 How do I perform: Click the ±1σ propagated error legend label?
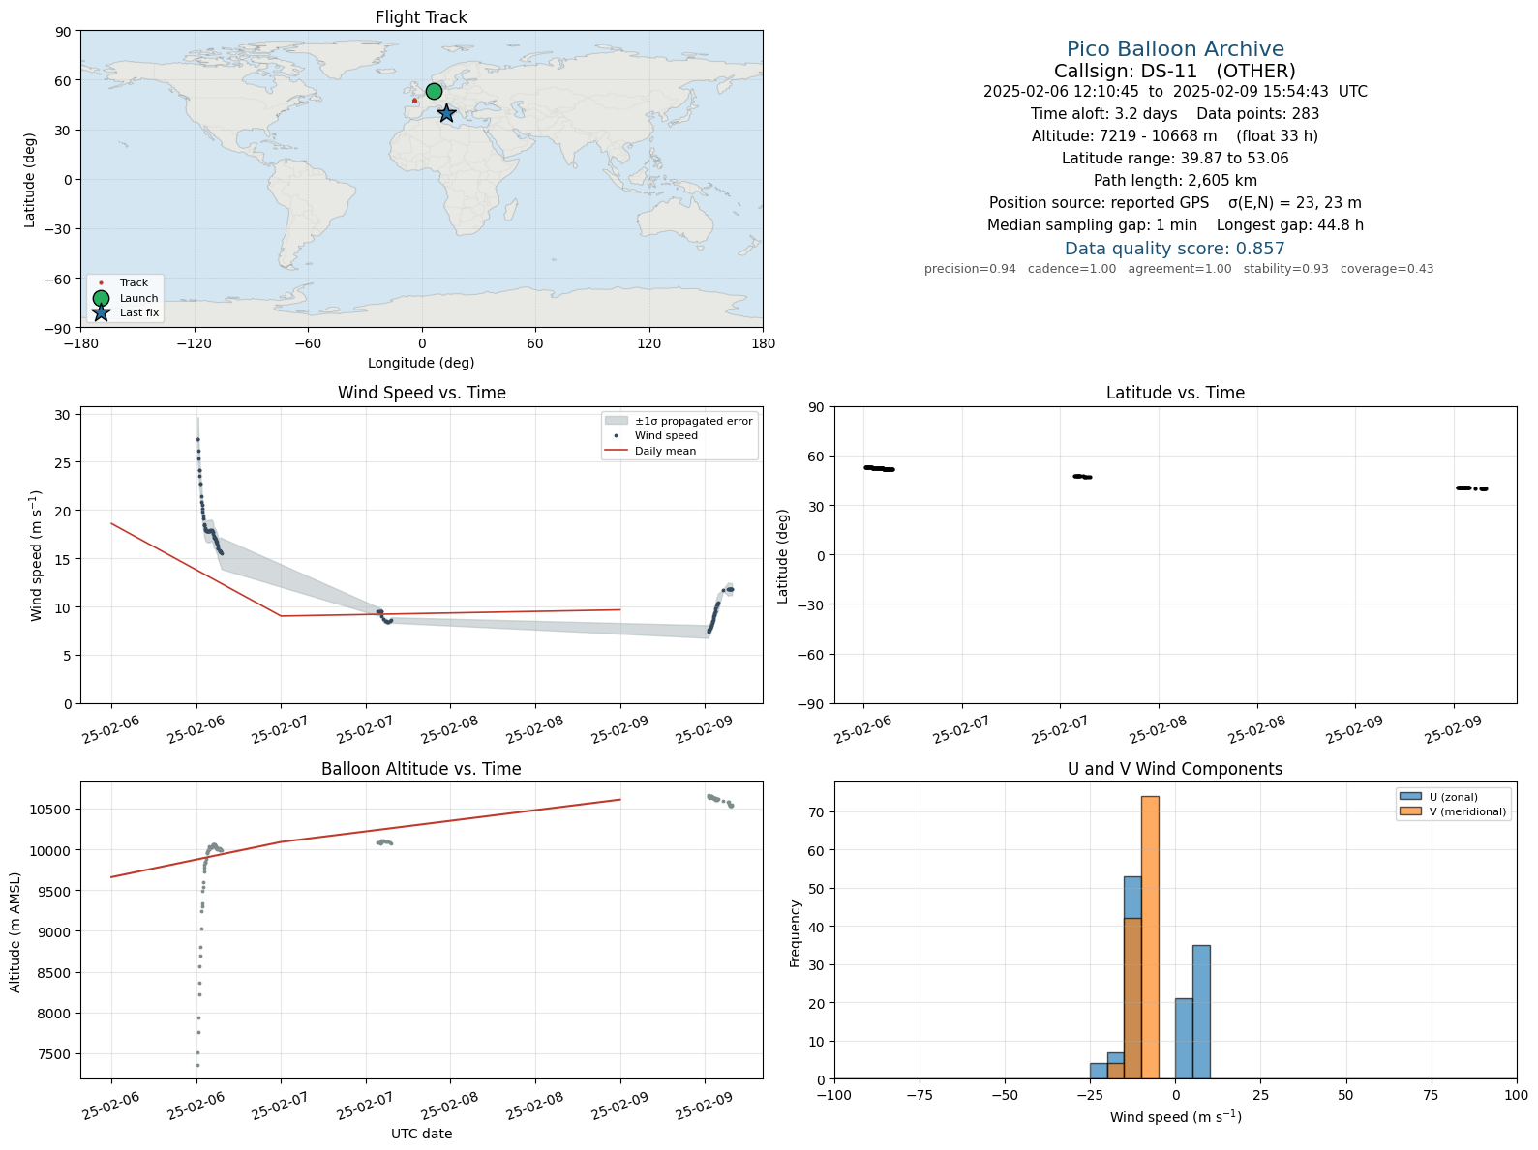pos(694,421)
